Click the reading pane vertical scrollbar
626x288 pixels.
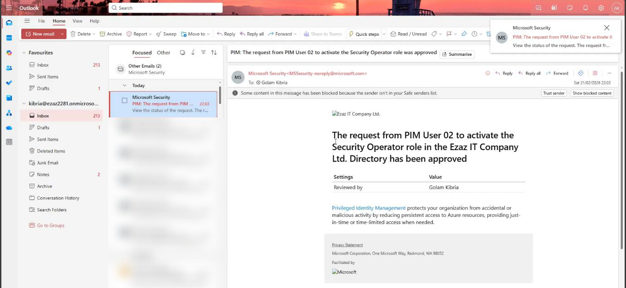(622, 160)
